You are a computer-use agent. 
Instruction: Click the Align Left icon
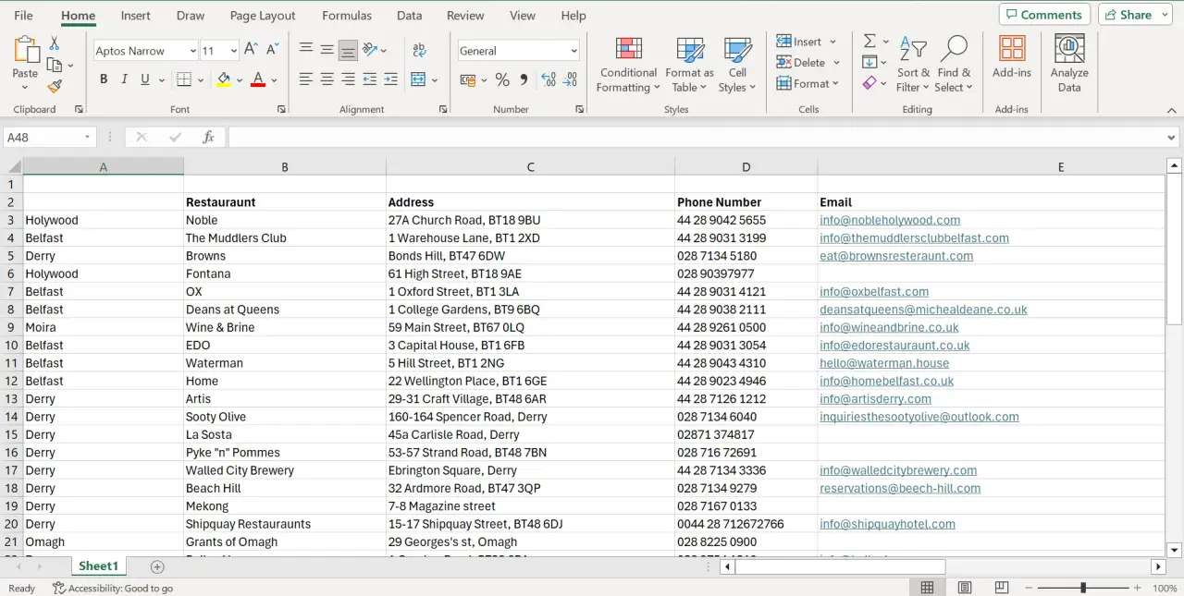(306, 80)
